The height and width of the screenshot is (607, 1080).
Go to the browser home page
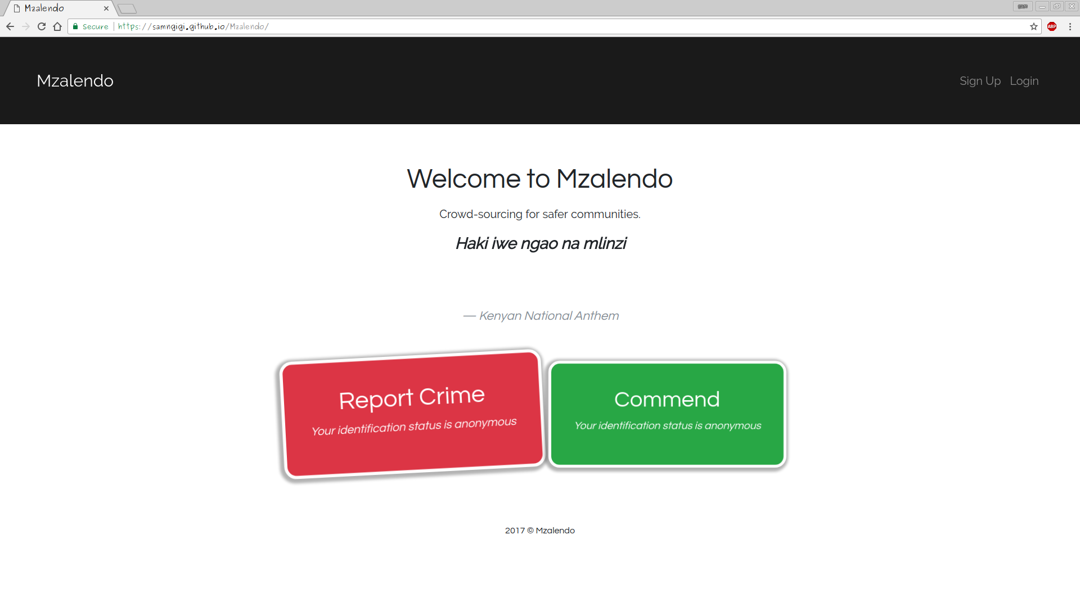pos(57,26)
